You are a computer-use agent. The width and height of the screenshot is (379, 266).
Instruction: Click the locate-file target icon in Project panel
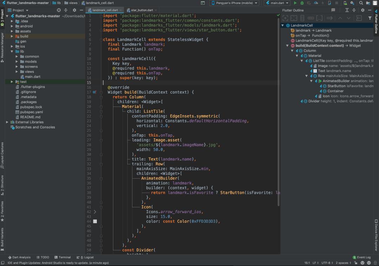59,10
